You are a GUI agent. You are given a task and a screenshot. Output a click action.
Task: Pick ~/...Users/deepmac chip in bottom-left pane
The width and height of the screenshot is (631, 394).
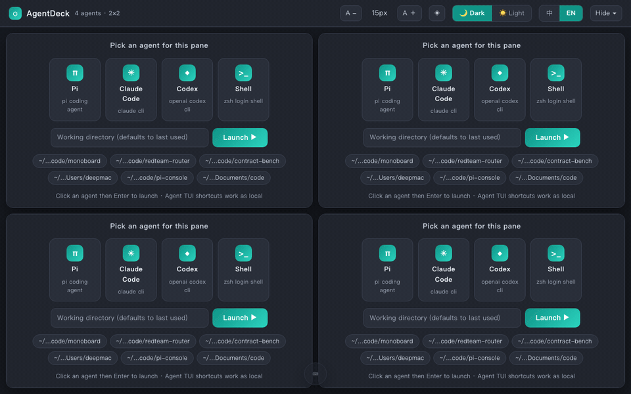pyautogui.click(x=83, y=359)
